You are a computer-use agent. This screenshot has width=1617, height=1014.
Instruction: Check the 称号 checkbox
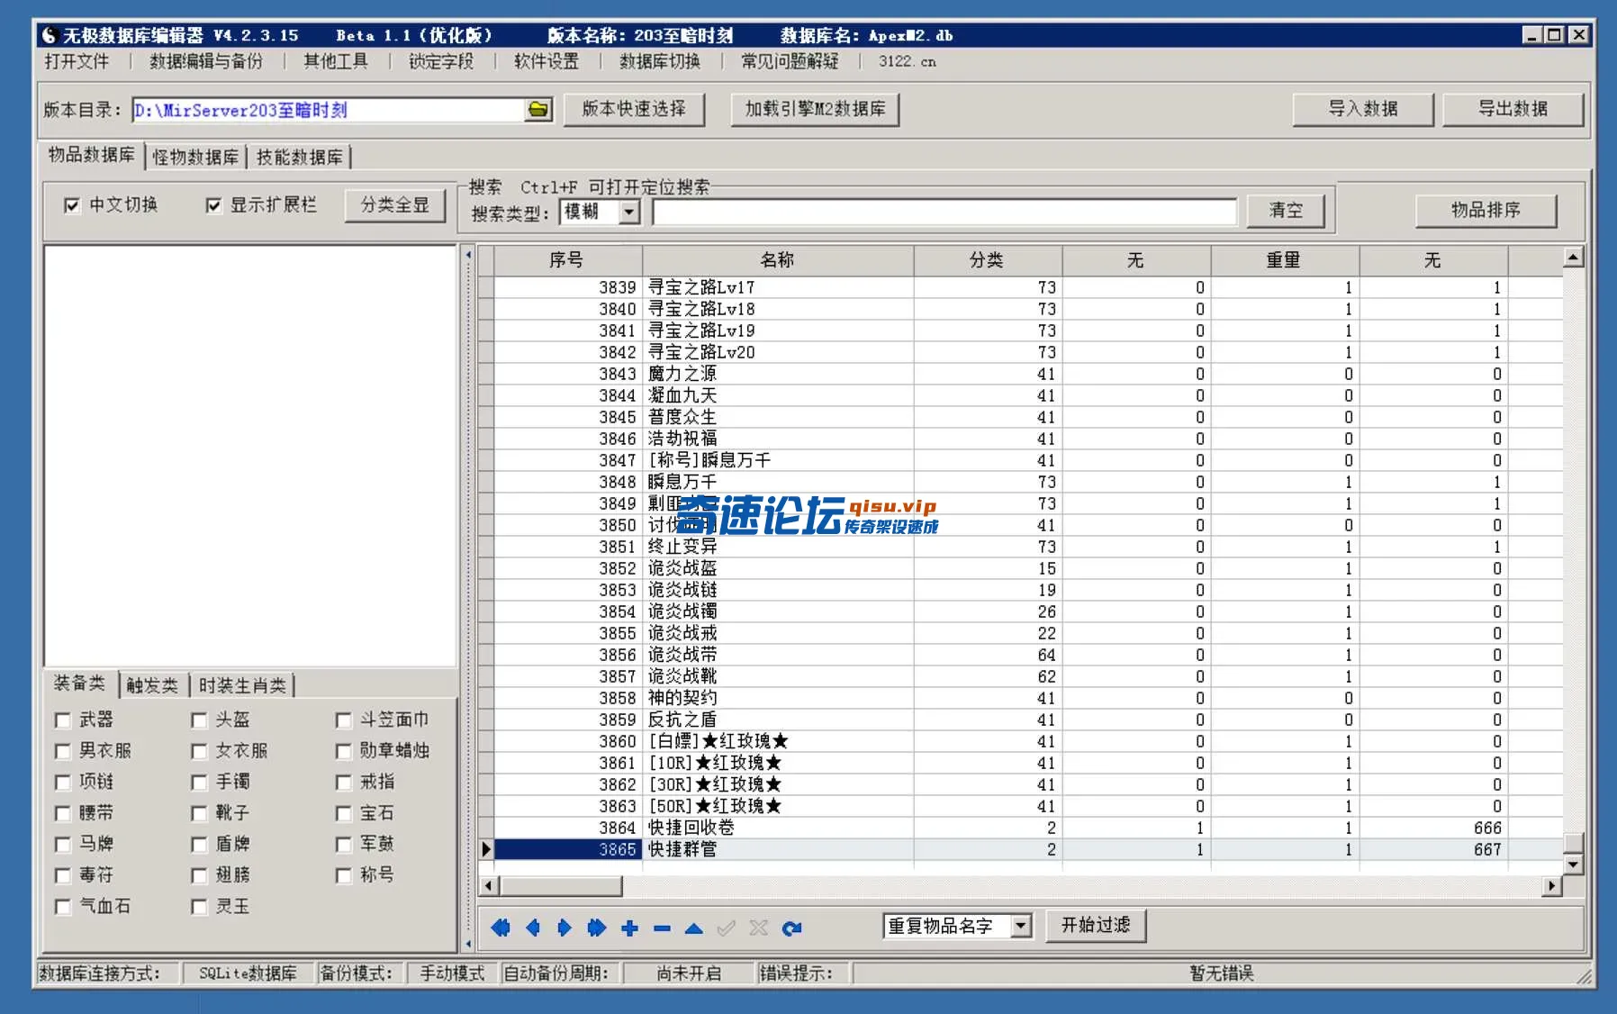pyautogui.click(x=343, y=875)
